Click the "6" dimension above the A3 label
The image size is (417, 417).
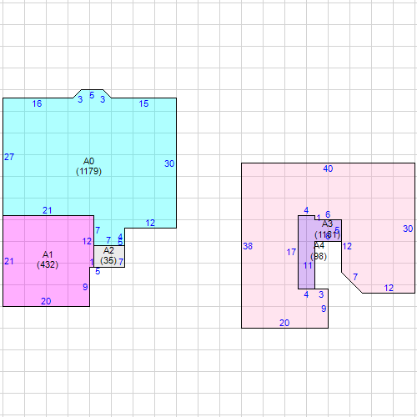(x=328, y=214)
